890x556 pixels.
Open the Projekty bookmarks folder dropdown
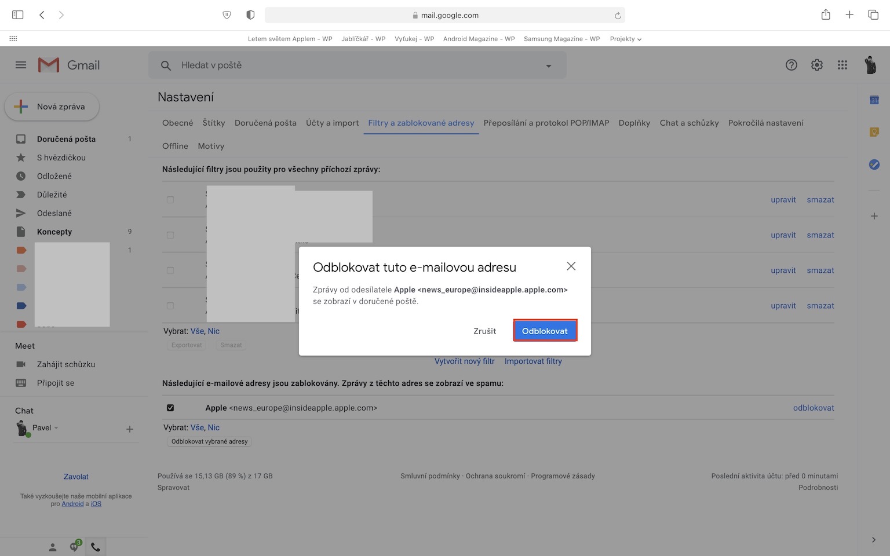tap(626, 39)
